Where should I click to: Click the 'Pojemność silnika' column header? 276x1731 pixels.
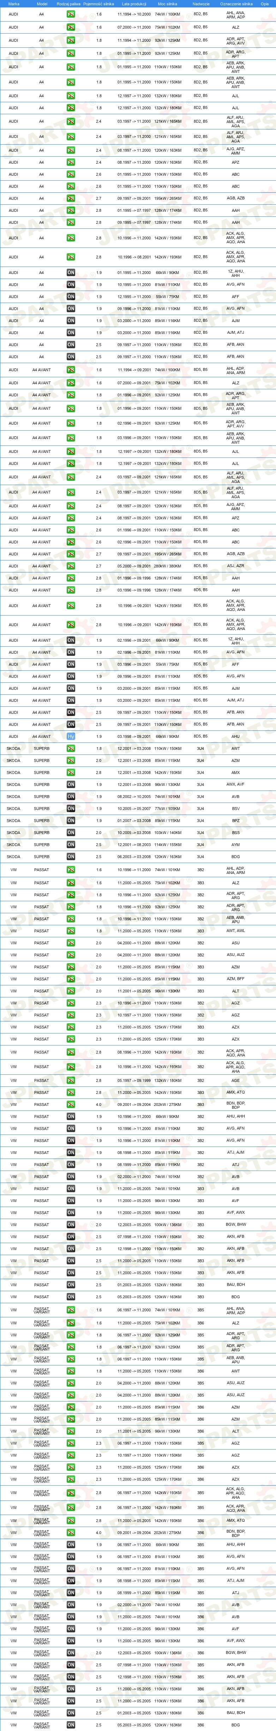tap(99, 4)
